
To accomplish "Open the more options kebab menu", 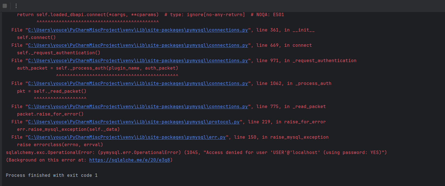I will (16, 6).
